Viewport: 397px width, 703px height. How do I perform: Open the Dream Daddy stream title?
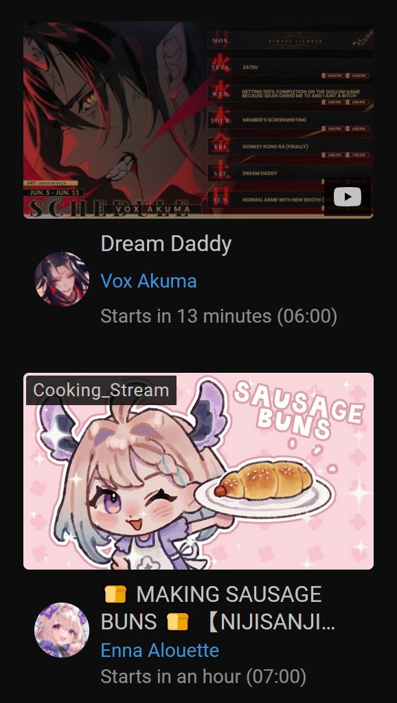click(x=166, y=244)
